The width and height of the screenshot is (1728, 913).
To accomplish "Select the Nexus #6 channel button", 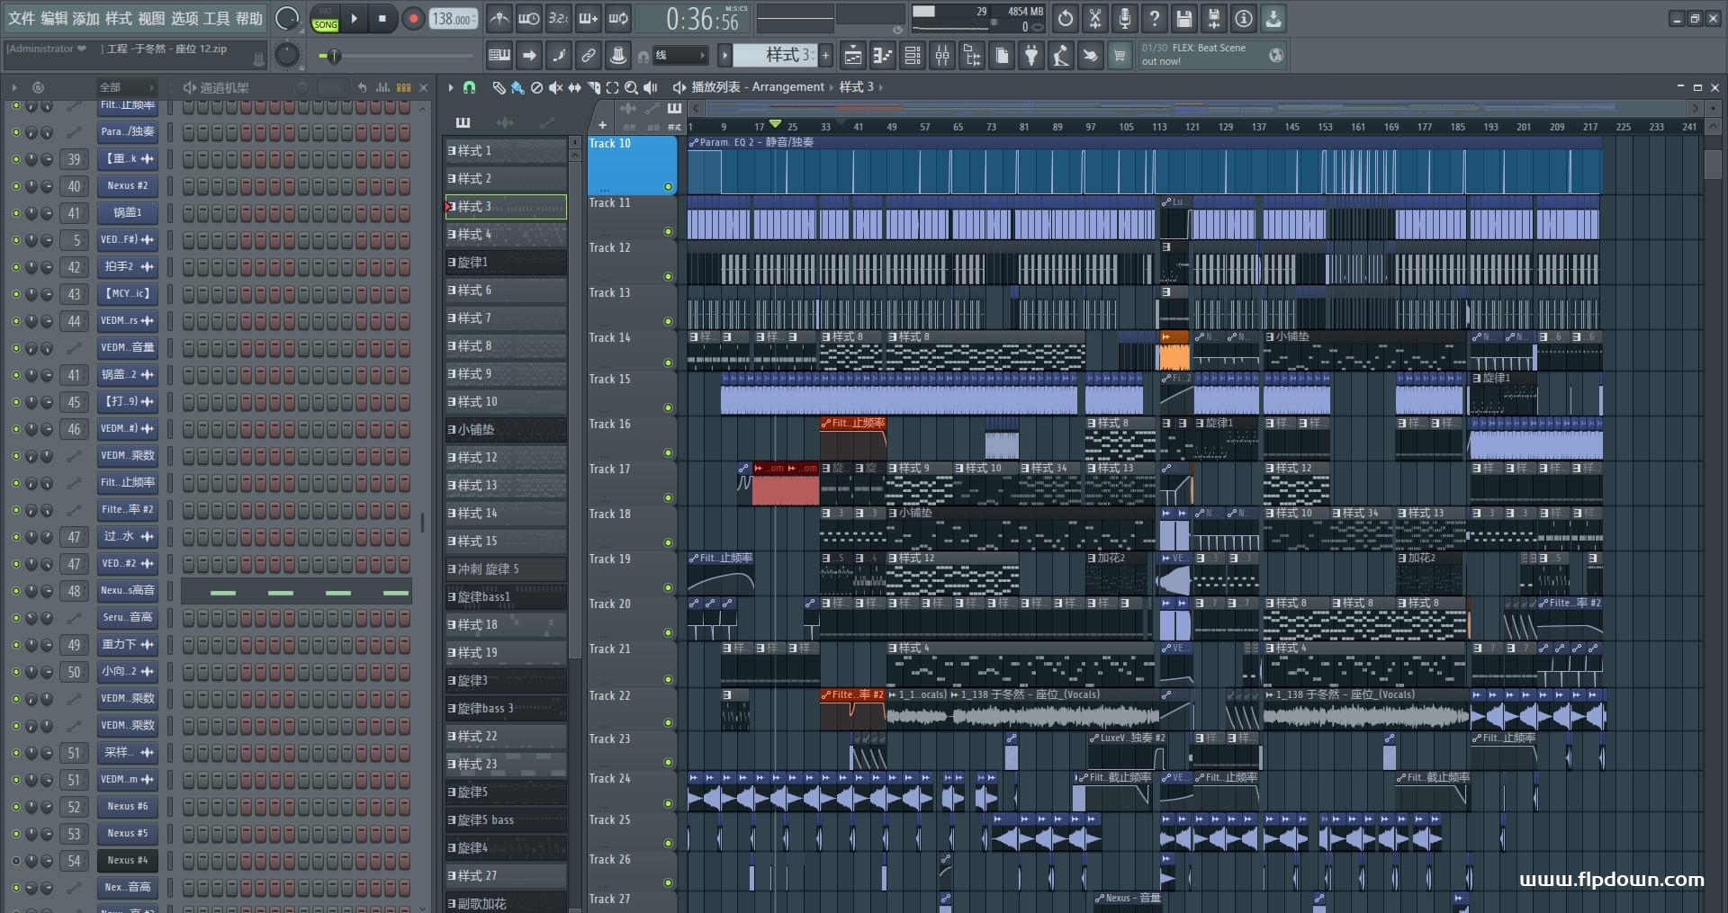I will point(127,807).
